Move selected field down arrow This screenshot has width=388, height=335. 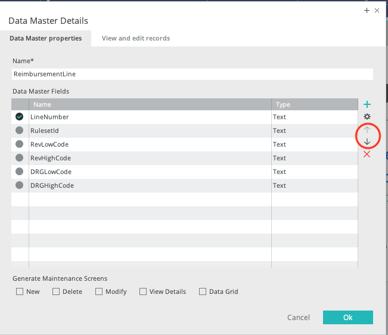[367, 142]
